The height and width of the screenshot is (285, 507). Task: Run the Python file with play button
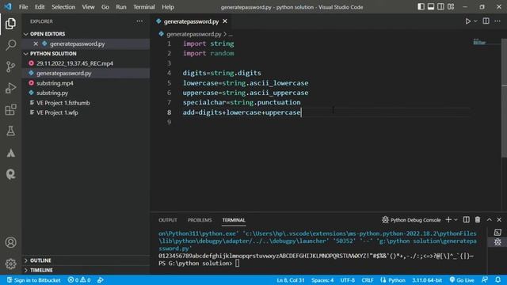[467, 21]
